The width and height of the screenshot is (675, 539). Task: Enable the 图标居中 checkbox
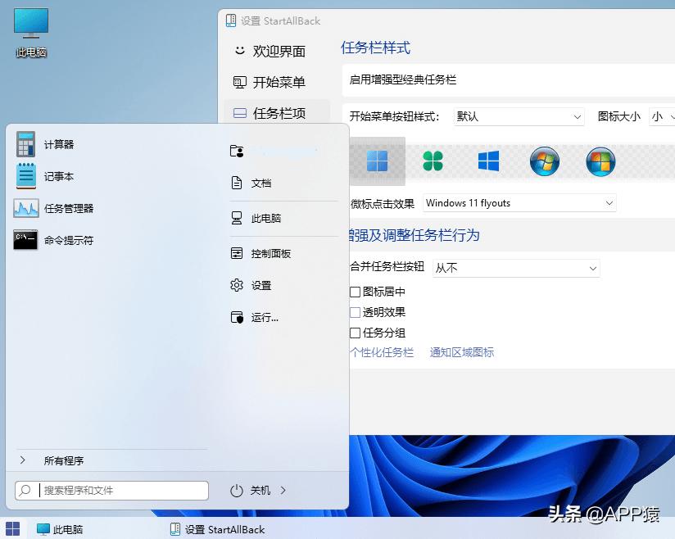point(356,291)
